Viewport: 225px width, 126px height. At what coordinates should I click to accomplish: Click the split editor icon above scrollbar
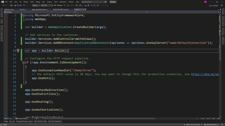tap(220, 12)
